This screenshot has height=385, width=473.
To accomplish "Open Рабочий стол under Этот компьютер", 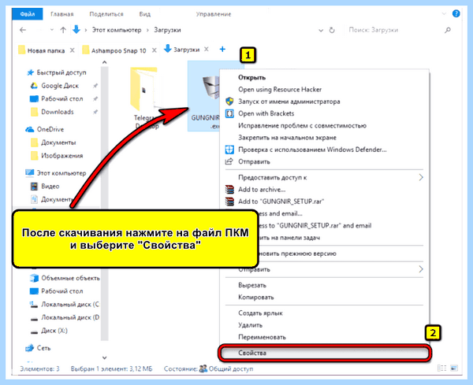I will tap(57, 291).
